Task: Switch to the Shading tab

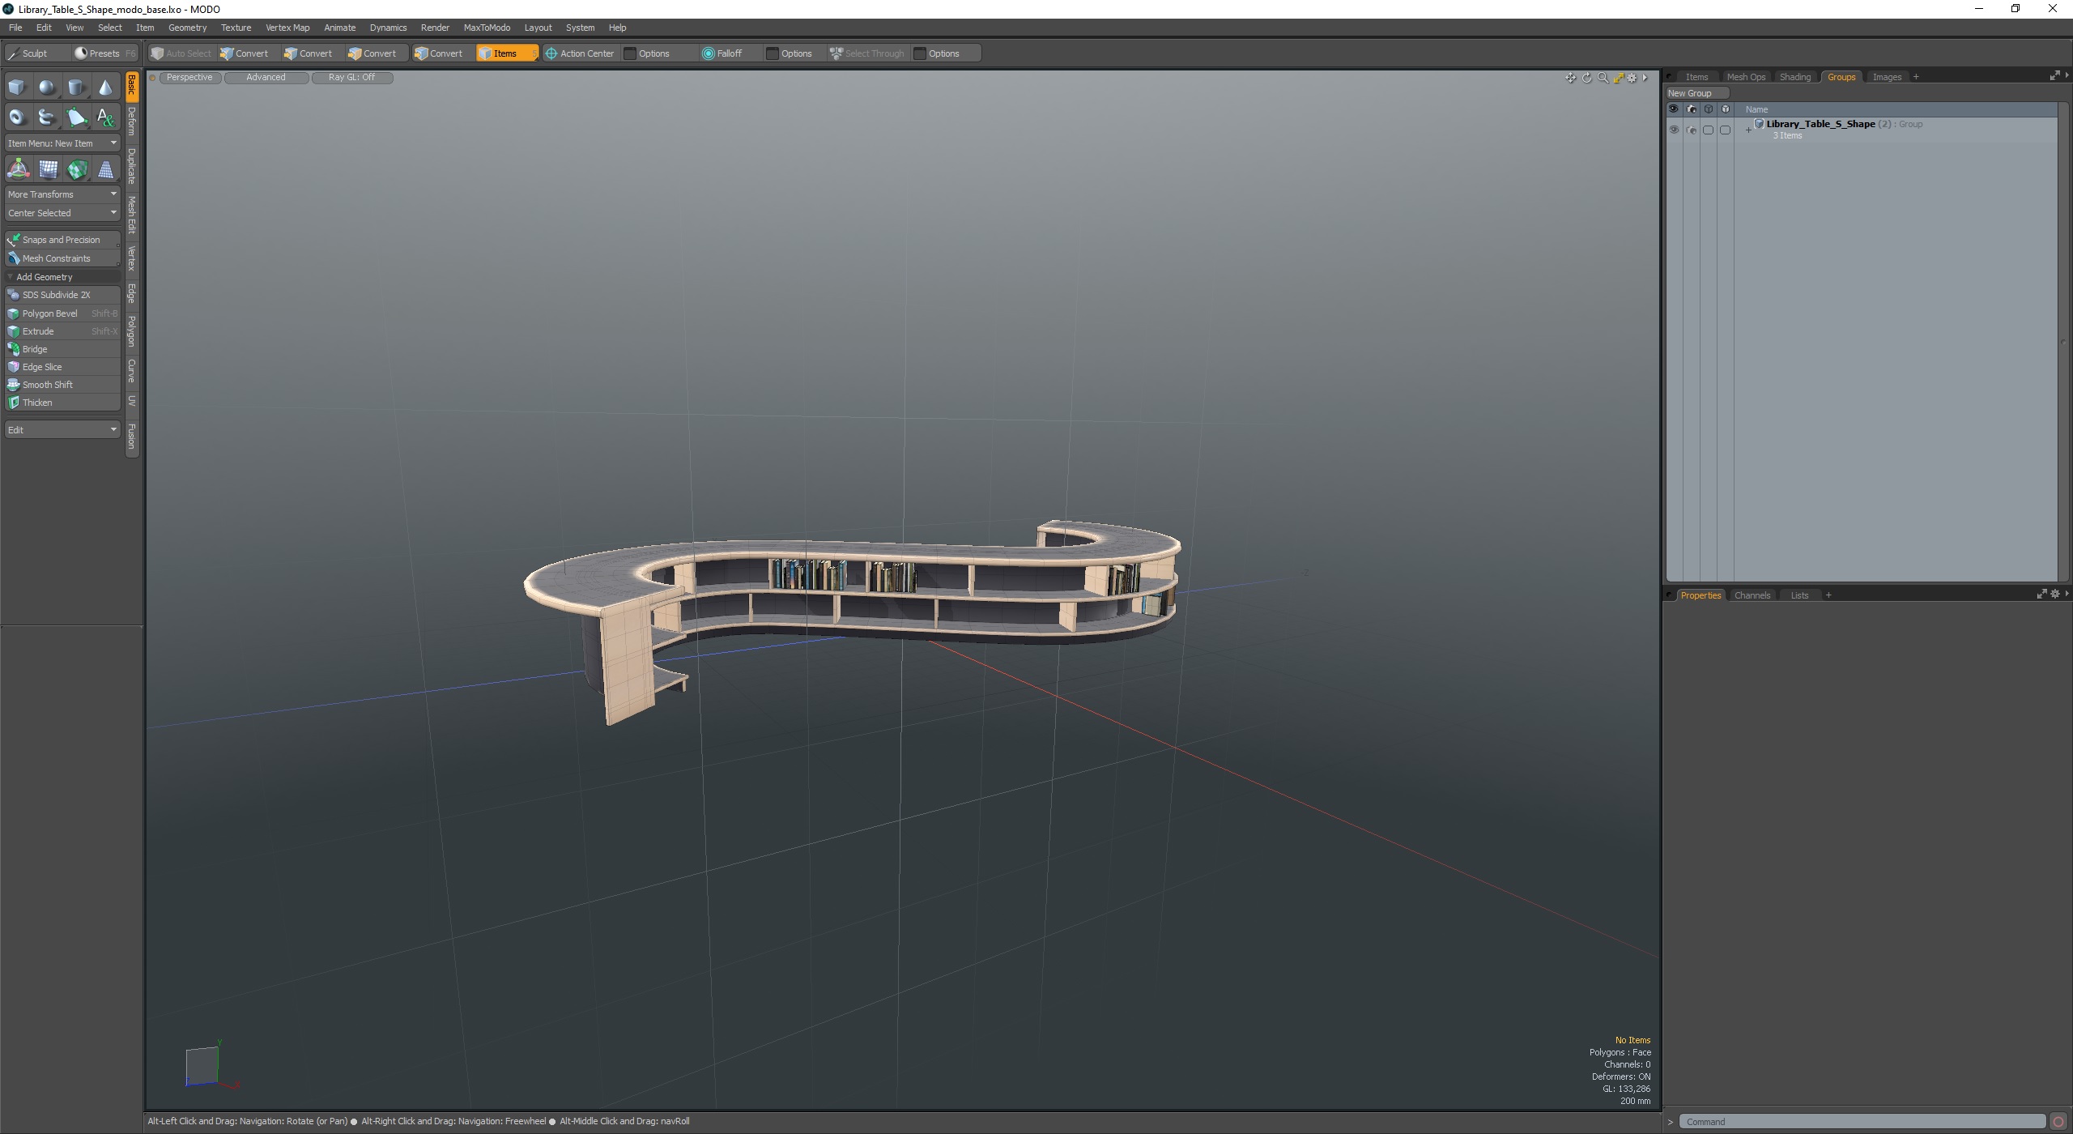Action: click(1794, 77)
